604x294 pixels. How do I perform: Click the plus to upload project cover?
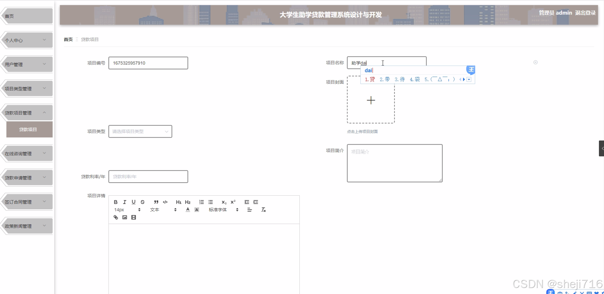(371, 100)
